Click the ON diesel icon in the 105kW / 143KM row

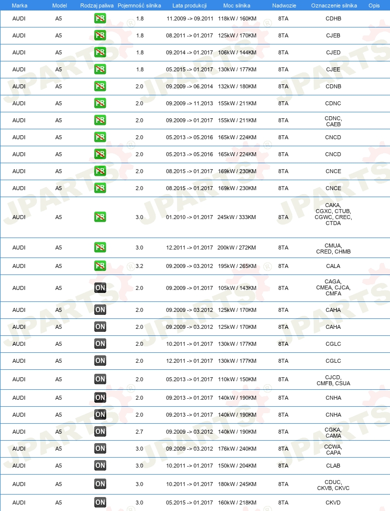tap(100, 288)
